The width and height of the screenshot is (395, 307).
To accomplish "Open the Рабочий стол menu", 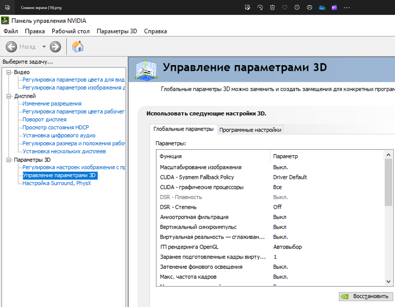I will tap(71, 31).
